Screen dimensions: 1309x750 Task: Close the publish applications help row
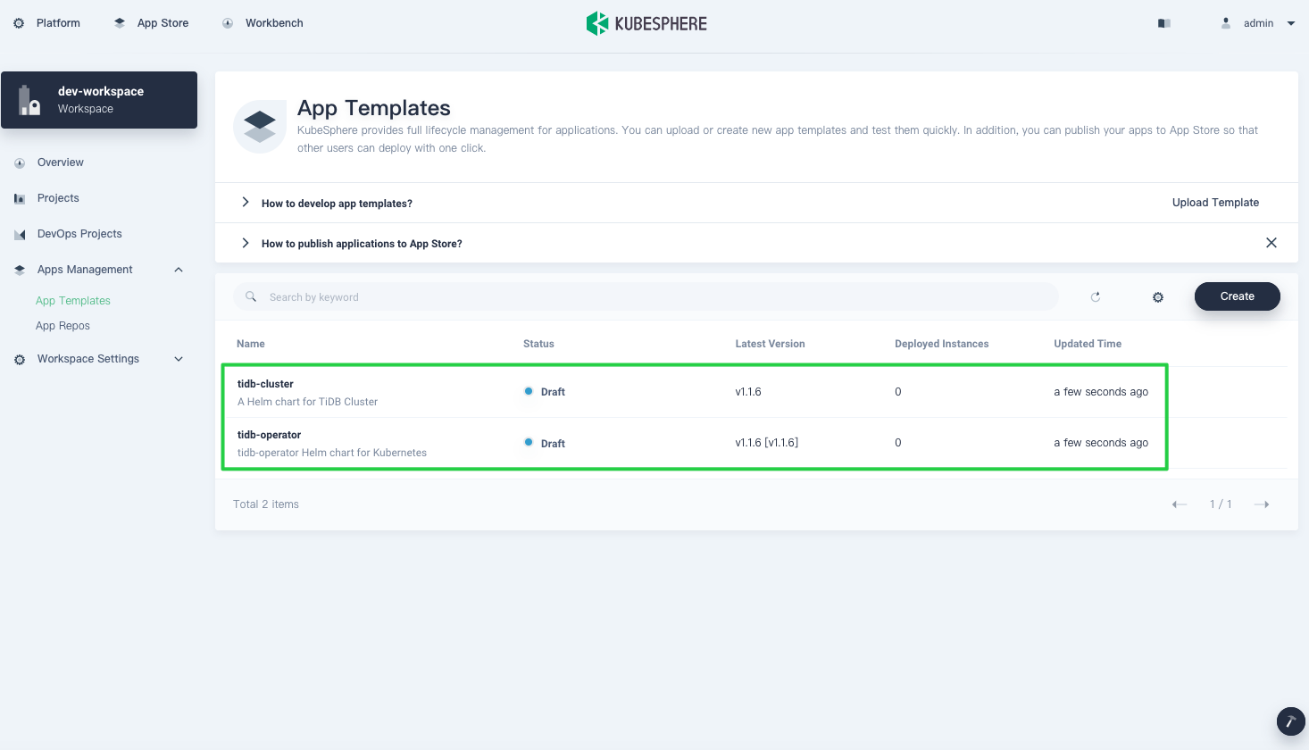click(1271, 243)
